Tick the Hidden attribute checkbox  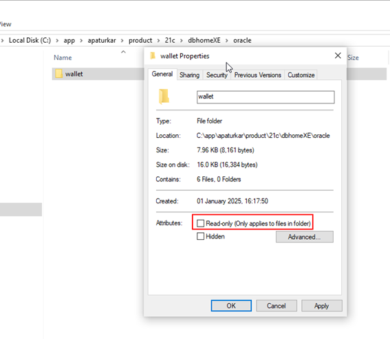click(x=200, y=236)
